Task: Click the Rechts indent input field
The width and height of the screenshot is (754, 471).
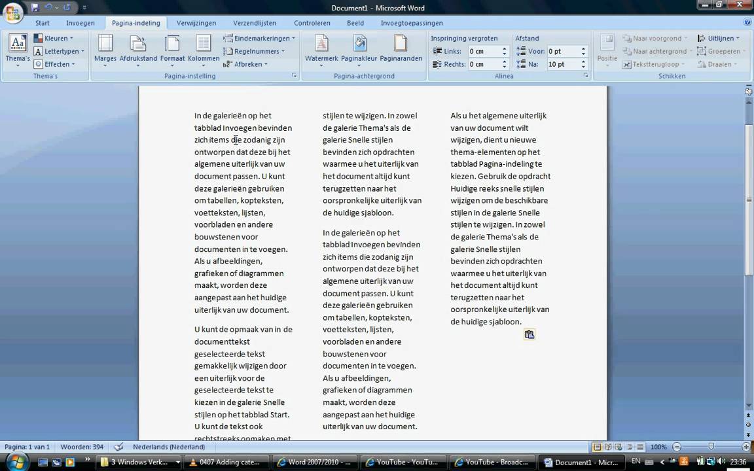Action: click(484, 64)
